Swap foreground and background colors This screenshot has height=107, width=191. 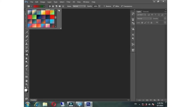pyautogui.click(x=28, y=87)
